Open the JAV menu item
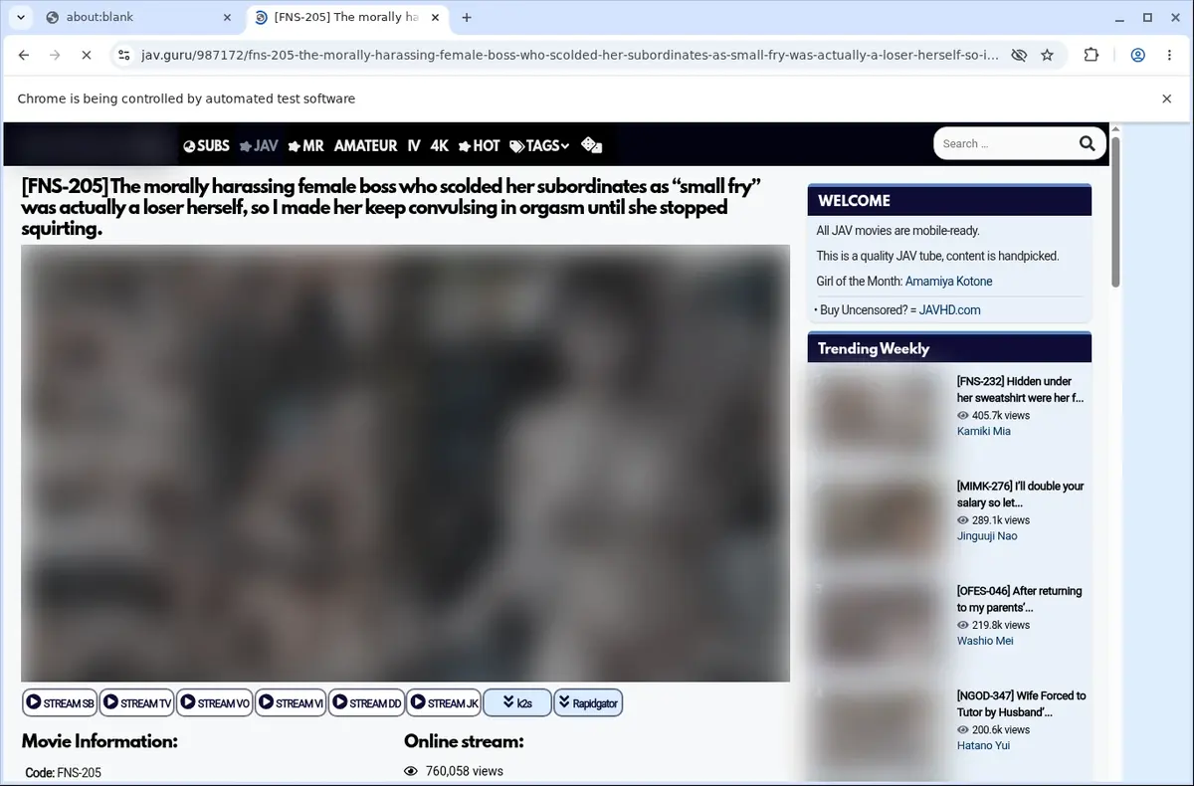1194x786 pixels. [x=259, y=145]
